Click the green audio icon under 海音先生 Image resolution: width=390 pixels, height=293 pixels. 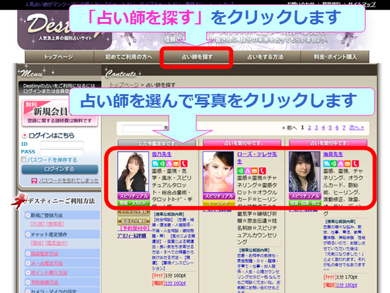[x=333, y=164]
